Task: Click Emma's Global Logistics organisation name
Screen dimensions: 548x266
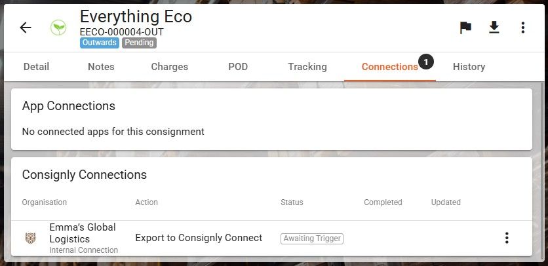Action: pyautogui.click(x=83, y=233)
